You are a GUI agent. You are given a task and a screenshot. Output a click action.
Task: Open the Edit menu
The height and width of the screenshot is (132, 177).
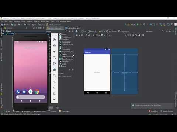pyautogui.click(x=6, y=21)
